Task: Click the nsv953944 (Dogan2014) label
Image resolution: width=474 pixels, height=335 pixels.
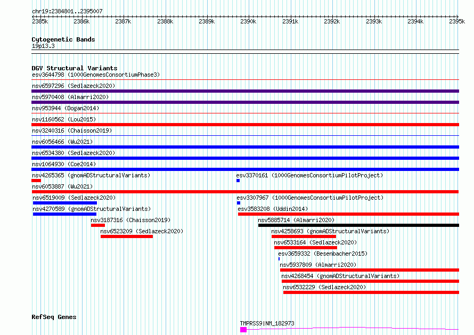Action: click(66, 108)
